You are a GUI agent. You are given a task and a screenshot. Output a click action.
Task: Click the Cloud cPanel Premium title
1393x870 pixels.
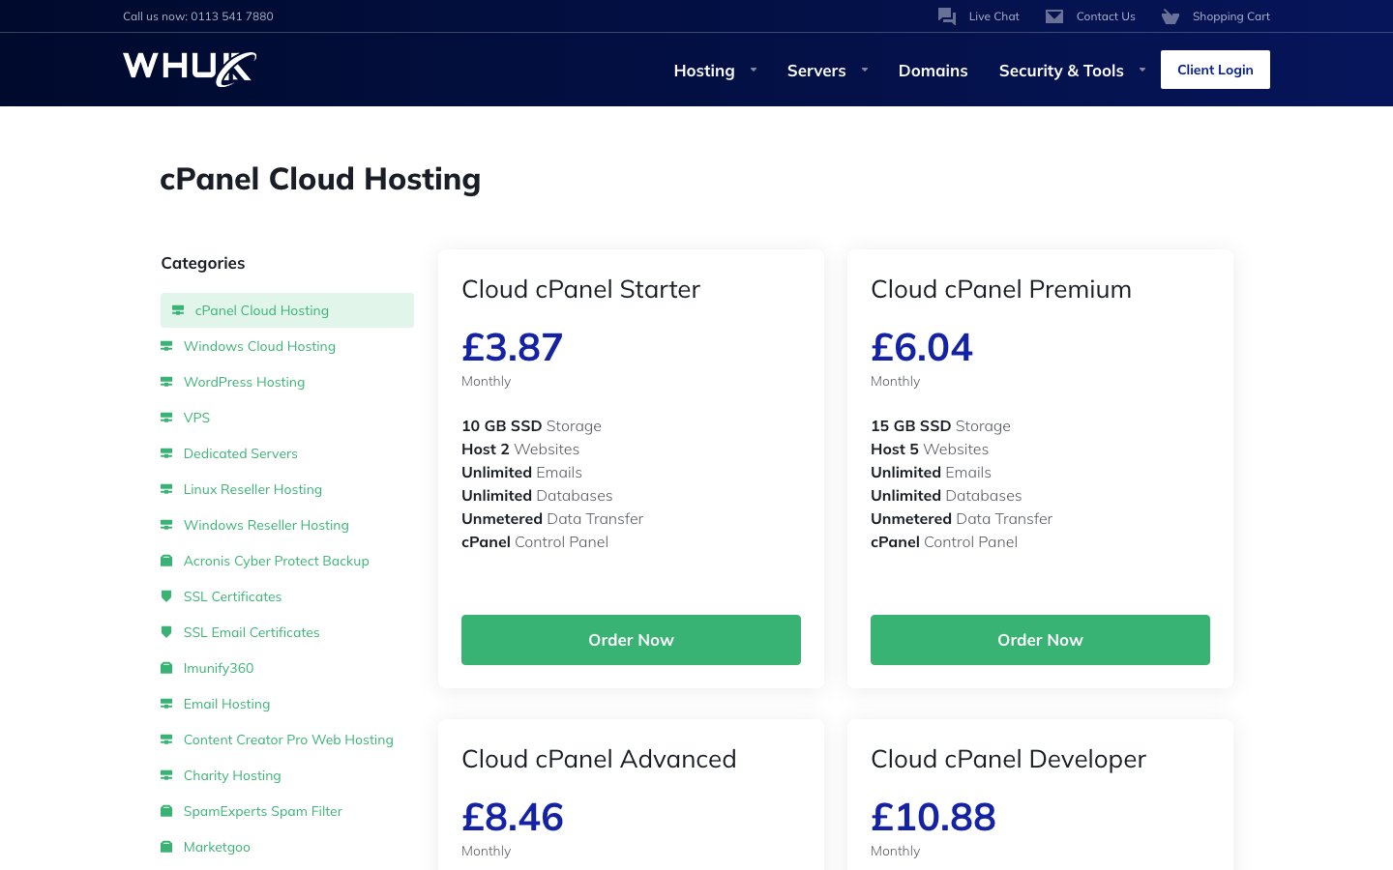[x=1000, y=289]
